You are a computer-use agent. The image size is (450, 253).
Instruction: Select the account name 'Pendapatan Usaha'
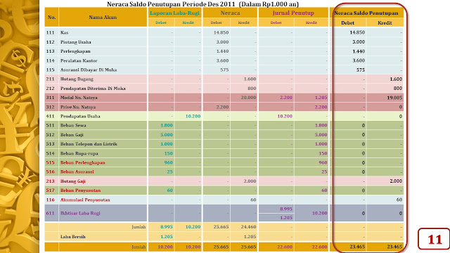click(x=80, y=116)
